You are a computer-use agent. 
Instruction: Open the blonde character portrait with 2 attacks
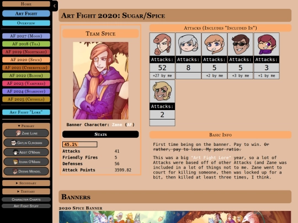point(162,91)
